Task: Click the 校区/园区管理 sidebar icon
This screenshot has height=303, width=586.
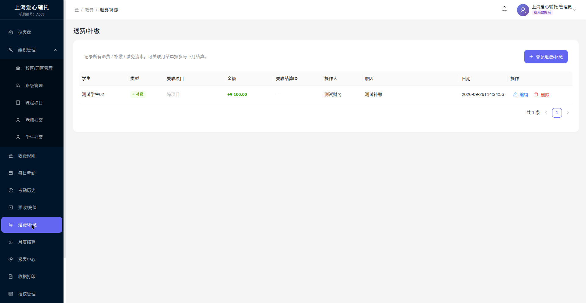Action: coord(18,68)
